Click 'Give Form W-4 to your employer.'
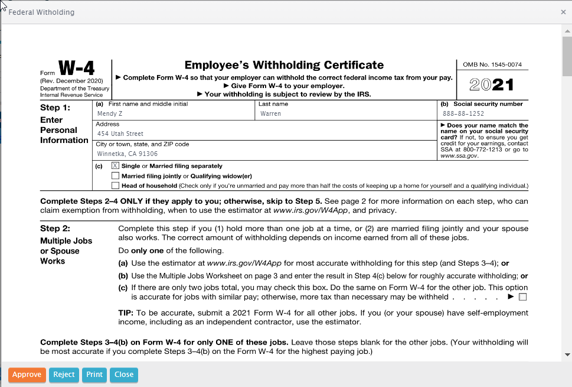The width and height of the screenshot is (572, 387). 284,86
